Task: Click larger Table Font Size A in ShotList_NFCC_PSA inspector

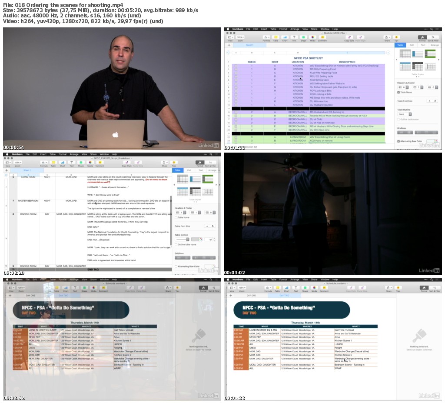Action: pos(435,101)
